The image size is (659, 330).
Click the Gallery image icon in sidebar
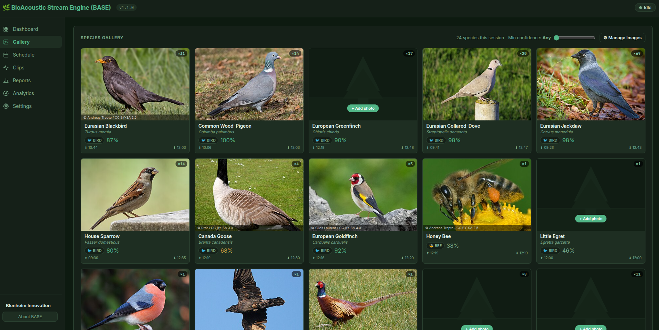(6, 42)
